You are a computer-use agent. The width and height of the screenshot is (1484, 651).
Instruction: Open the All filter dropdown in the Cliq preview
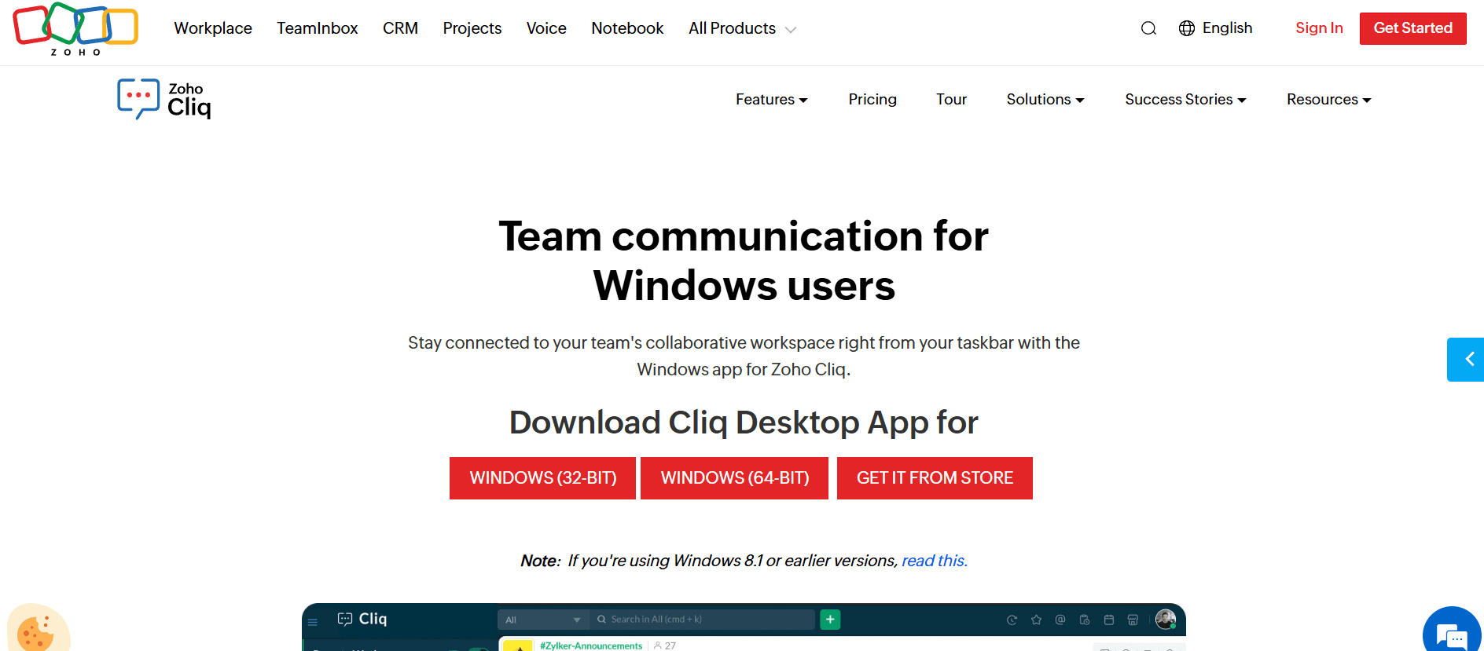click(x=543, y=620)
